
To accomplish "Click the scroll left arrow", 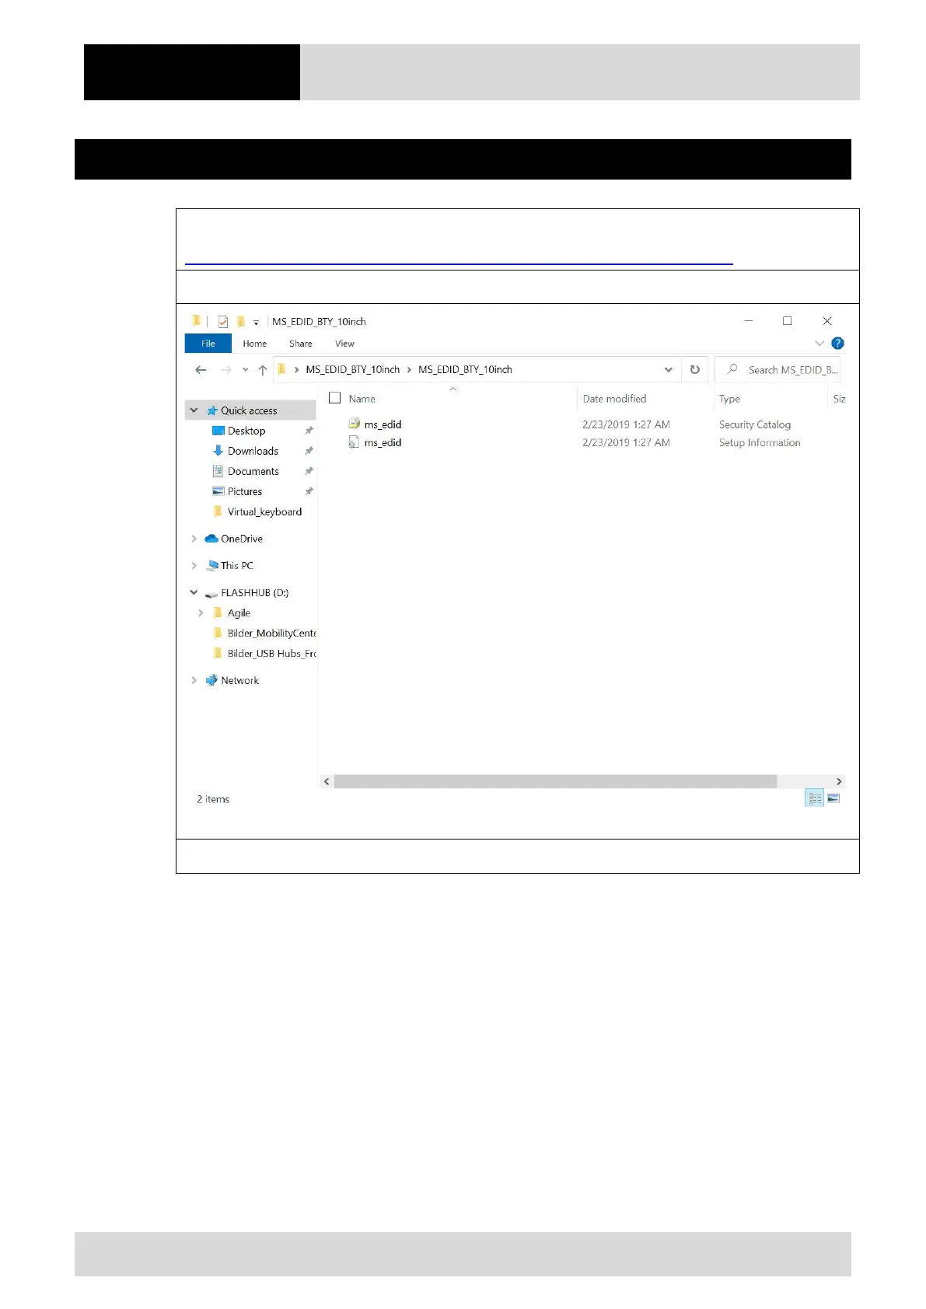I will [327, 781].
